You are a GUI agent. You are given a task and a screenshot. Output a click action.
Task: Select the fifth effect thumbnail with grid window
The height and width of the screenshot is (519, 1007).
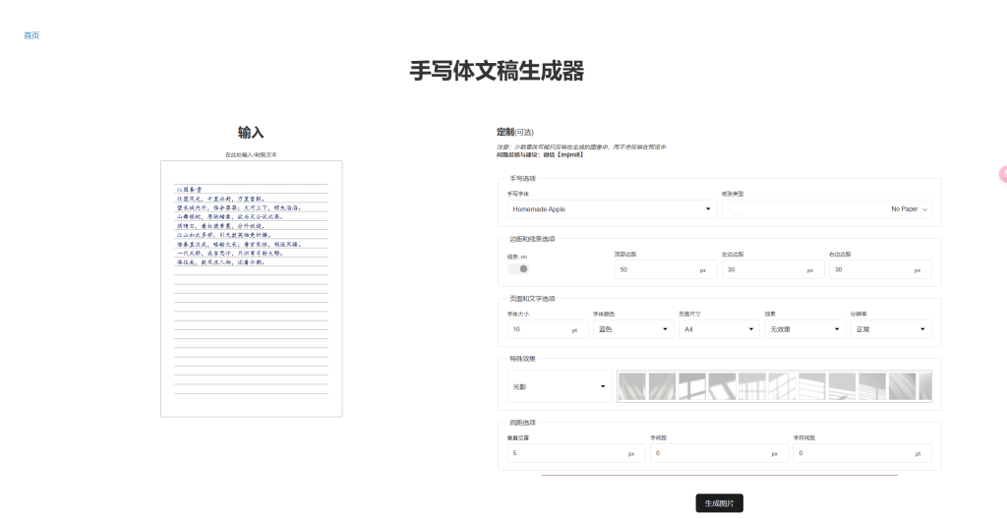[752, 386]
